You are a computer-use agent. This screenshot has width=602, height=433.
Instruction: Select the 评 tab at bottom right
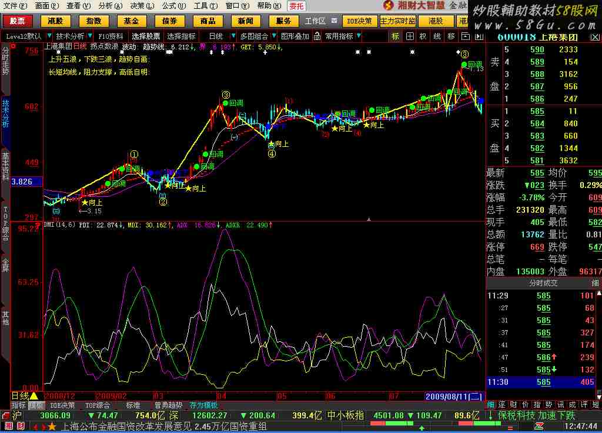[x=584, y=405]
